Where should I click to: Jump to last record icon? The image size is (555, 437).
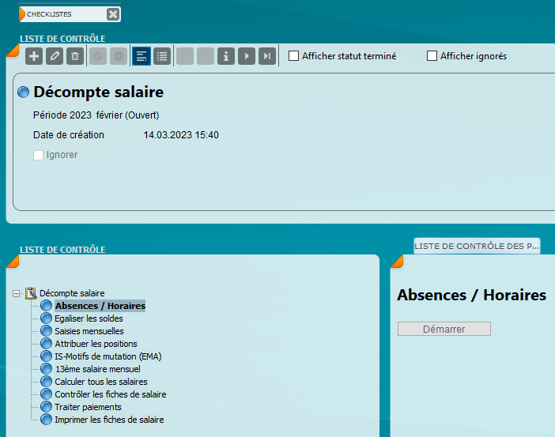click(267, 56)
